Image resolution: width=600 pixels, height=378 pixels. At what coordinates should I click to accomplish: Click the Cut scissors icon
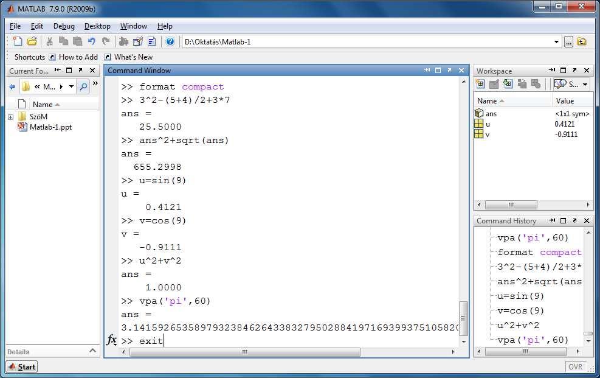tap(49, 41)
